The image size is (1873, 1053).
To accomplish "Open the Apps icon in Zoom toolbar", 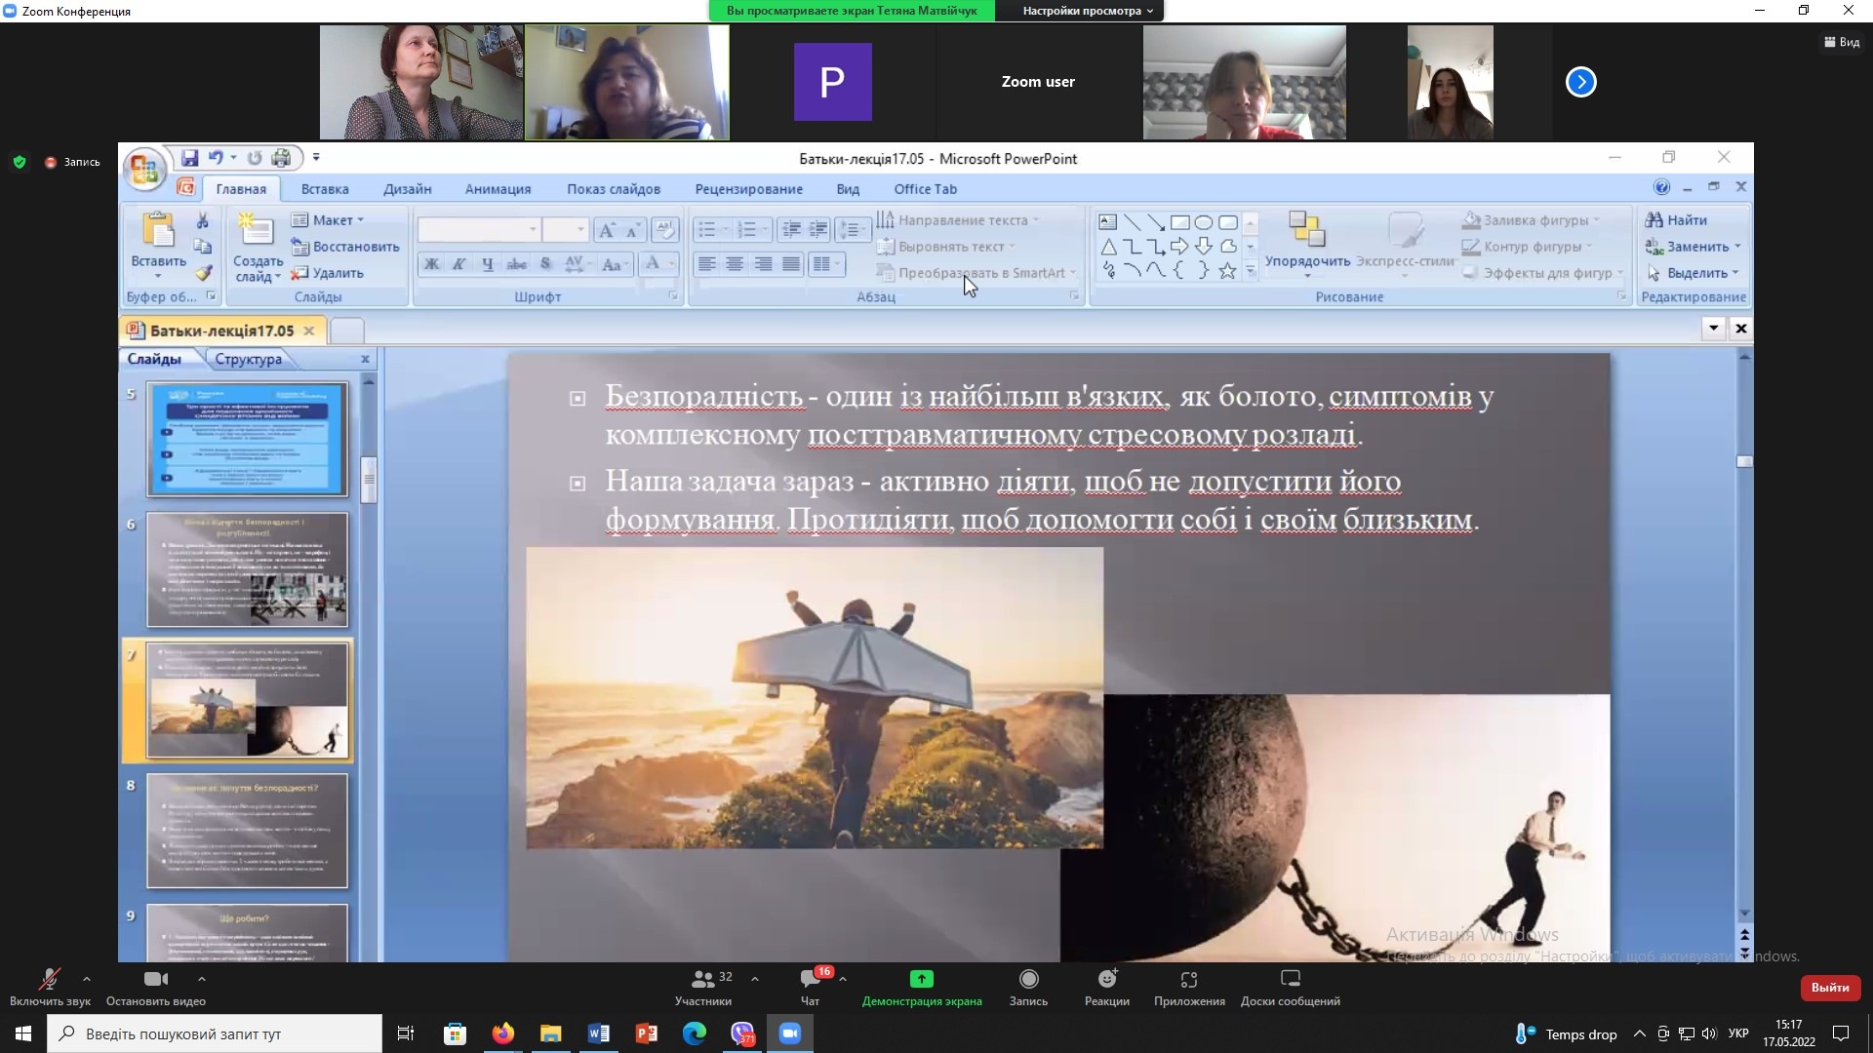I will (x=1188, y=980).
